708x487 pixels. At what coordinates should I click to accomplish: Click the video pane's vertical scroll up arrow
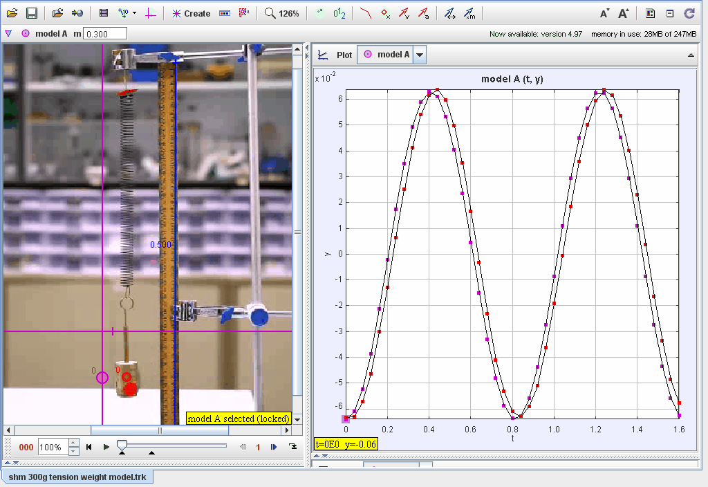pyautogui.click(x=297, y=49)
